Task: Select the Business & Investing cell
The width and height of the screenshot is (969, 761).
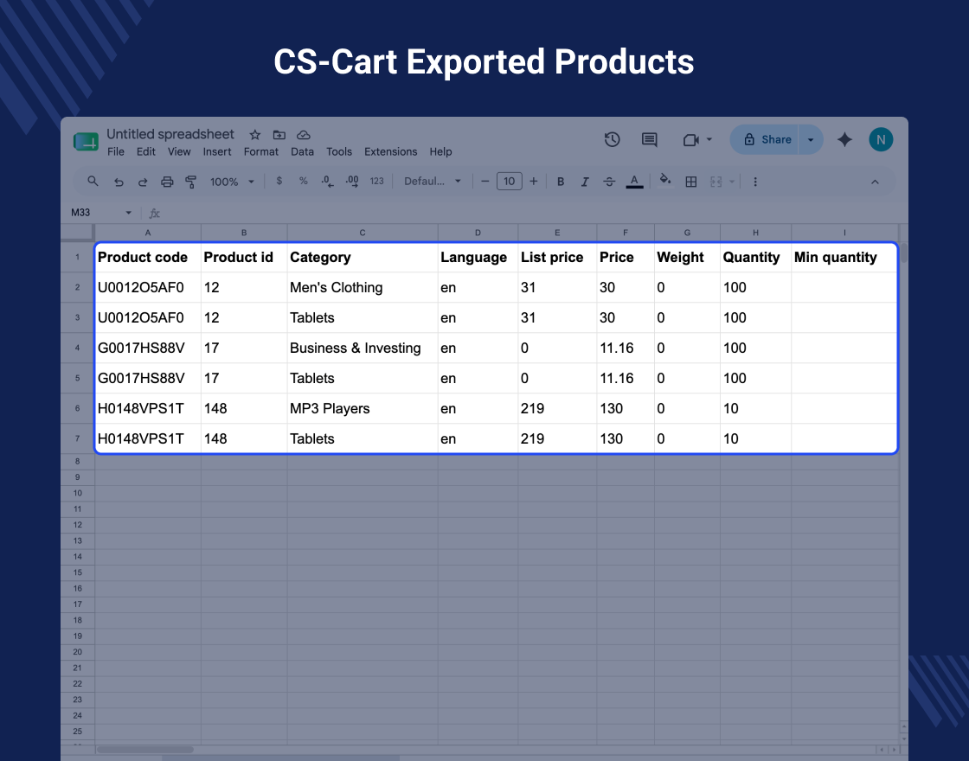Action: 363,348
